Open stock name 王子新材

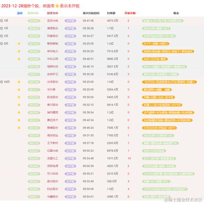point(52,143)
